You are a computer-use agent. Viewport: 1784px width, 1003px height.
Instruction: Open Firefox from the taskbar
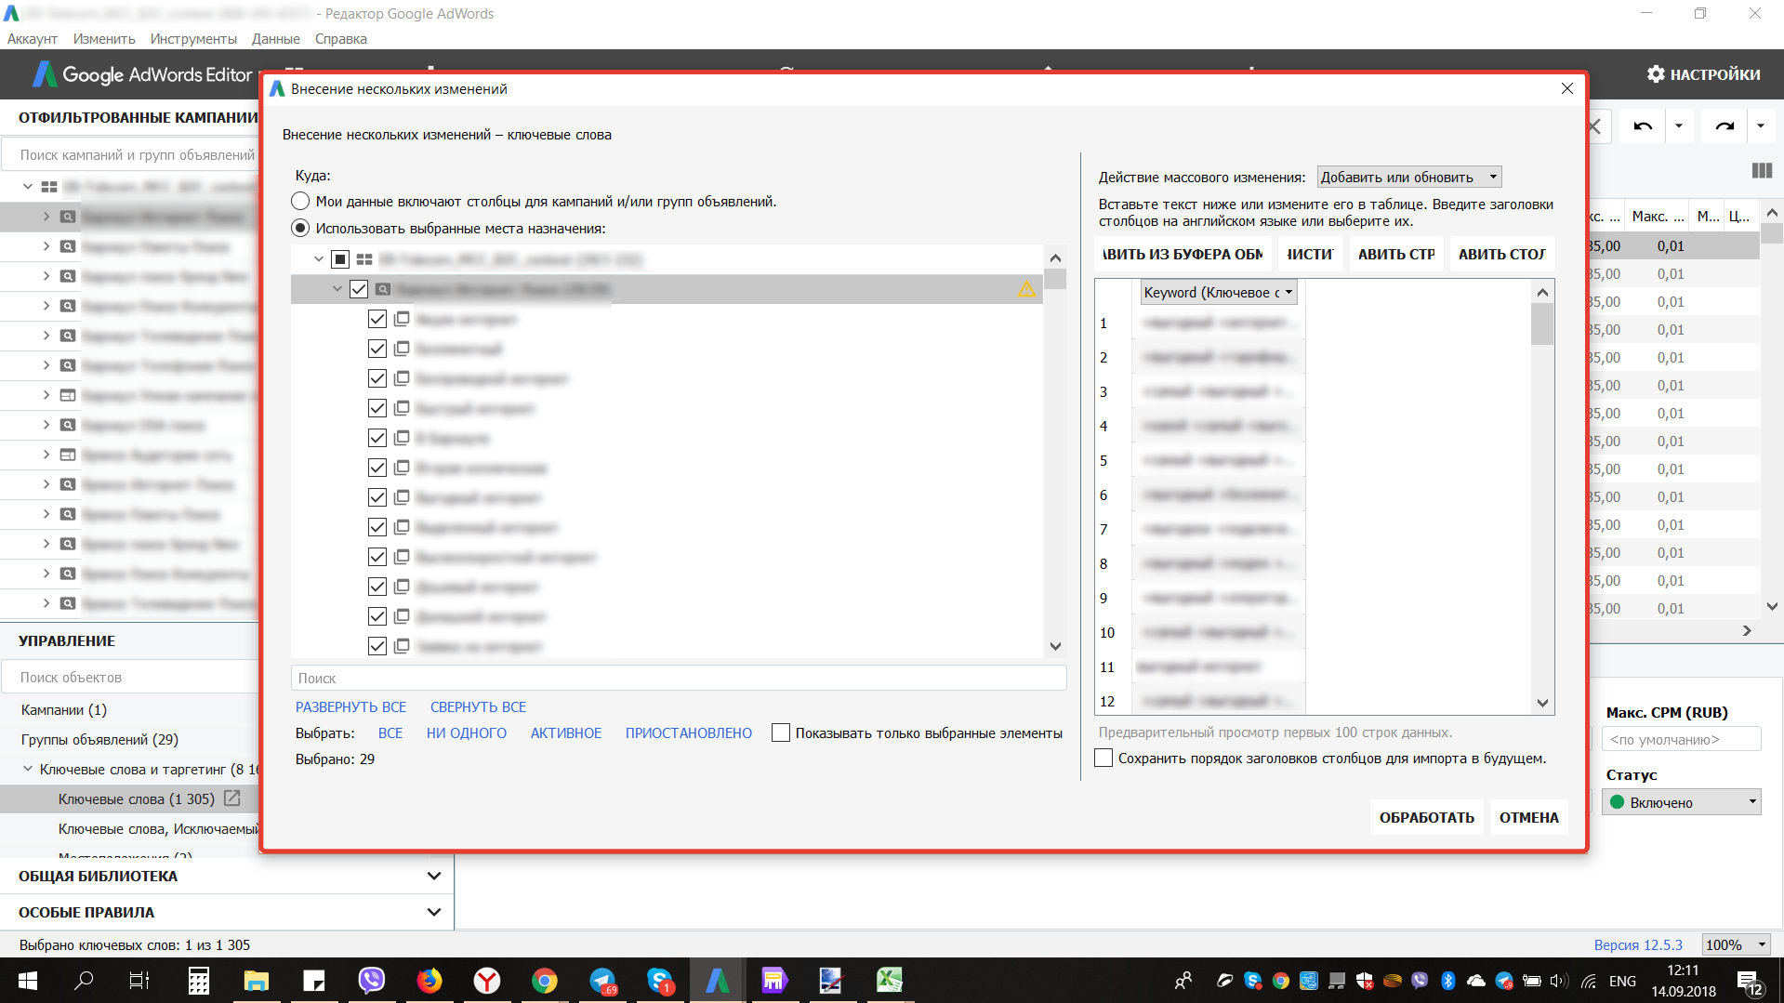[429, 980]
